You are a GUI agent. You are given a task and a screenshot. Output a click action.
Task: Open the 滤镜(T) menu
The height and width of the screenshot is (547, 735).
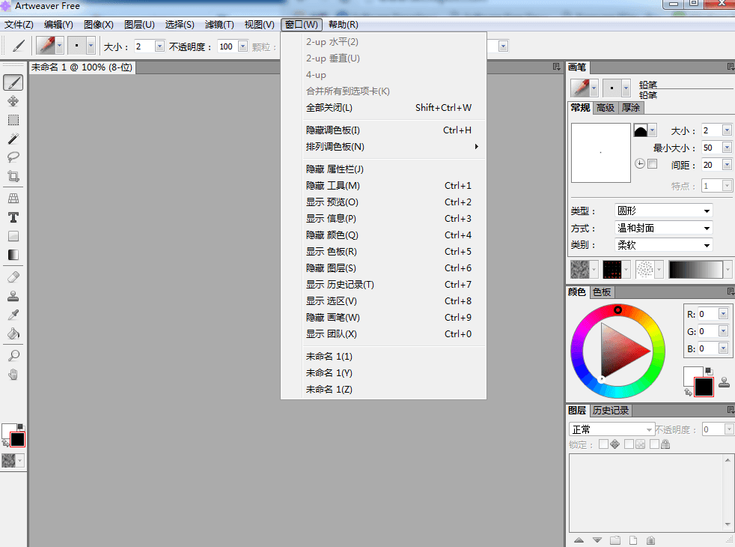[219, 25]
